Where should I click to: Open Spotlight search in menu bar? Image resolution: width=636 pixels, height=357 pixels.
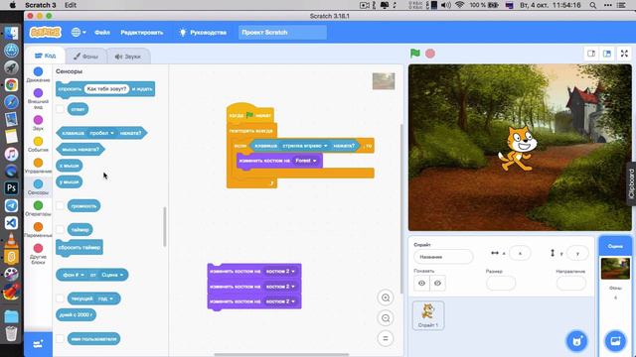593,5
